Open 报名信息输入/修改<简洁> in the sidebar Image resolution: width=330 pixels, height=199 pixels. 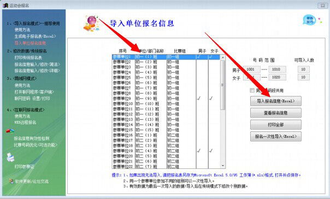coord(37,64)
